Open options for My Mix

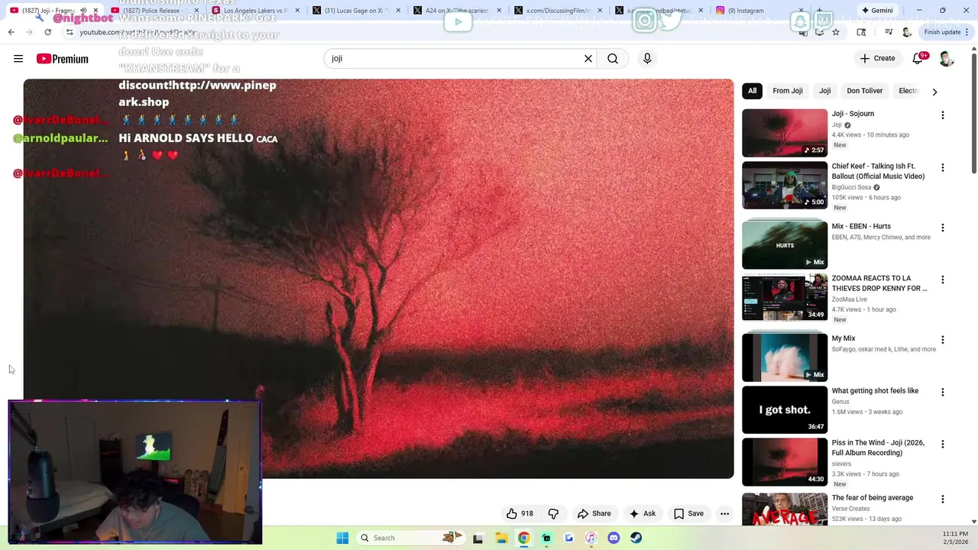(942, 340)
